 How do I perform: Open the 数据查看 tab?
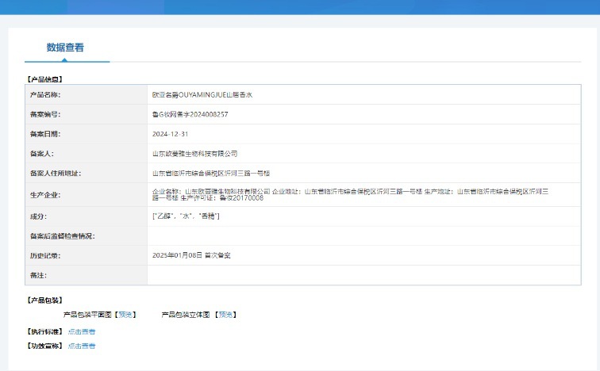(x=65, y=48)
